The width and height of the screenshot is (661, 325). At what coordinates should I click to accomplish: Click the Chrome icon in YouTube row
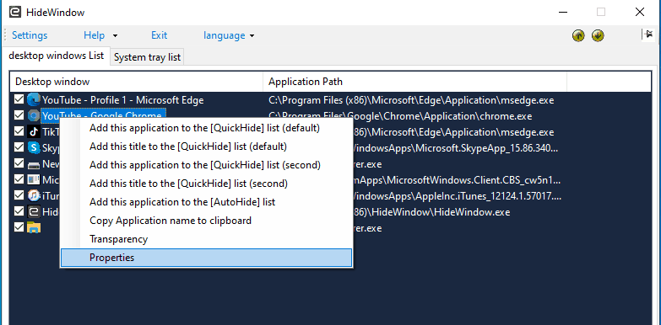click(33, 115)
